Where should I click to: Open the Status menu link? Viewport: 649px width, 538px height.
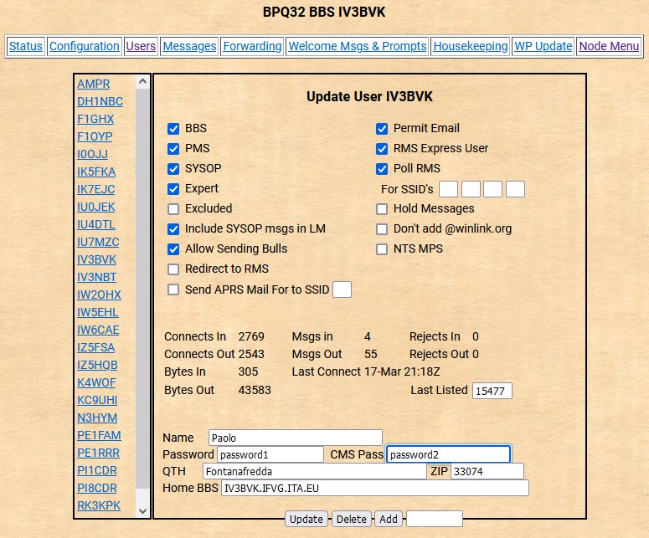(x=26, y=46)
